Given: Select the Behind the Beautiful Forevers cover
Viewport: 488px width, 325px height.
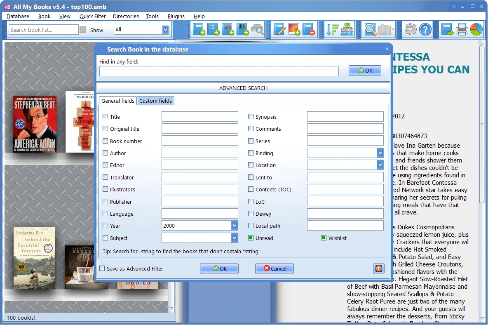Looking at the screenshot, I should click(x=34, y=257).
